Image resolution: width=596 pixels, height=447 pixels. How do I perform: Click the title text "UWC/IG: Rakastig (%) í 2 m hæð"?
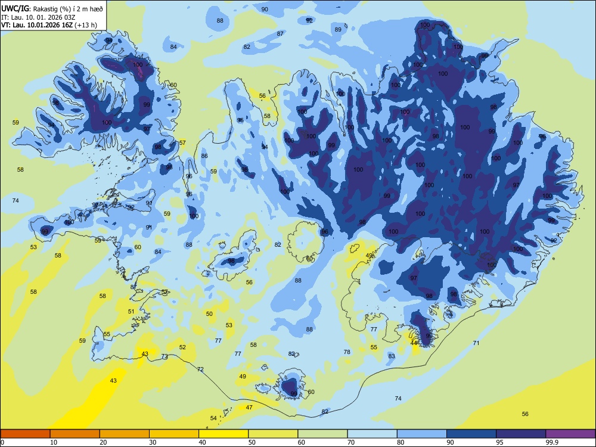(x=52, y=8)
